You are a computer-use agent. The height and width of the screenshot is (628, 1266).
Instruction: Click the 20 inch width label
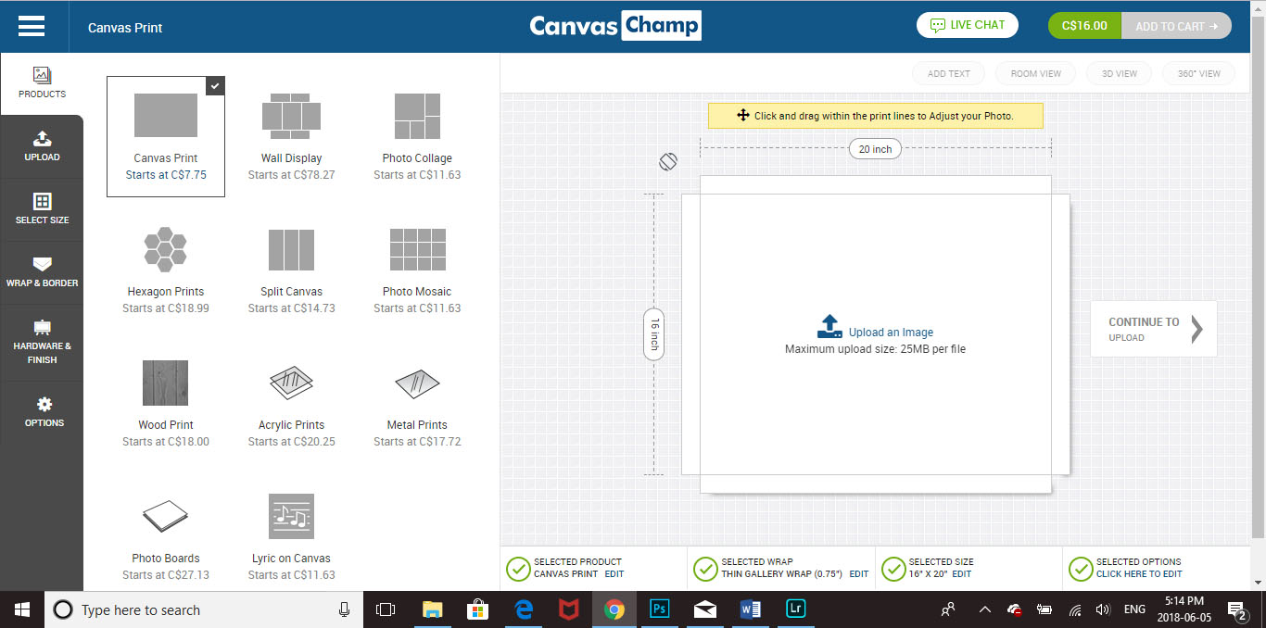pyautogui.click(x=875, y=149)
